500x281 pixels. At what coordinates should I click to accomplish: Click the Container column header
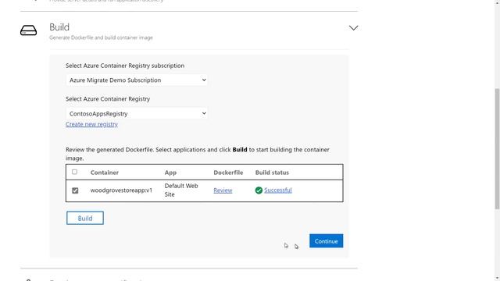(104, 173)
